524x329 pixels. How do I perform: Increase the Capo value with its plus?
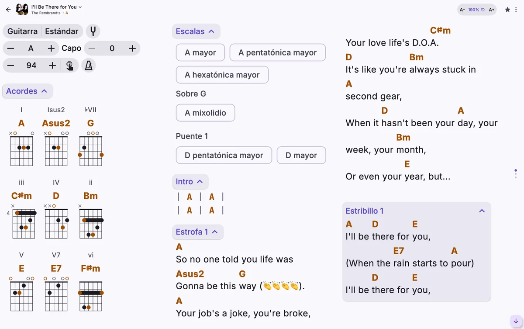[132, 48]
